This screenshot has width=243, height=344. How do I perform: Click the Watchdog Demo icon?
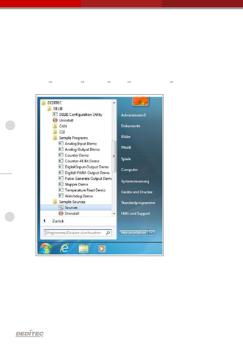click(61, 196)
